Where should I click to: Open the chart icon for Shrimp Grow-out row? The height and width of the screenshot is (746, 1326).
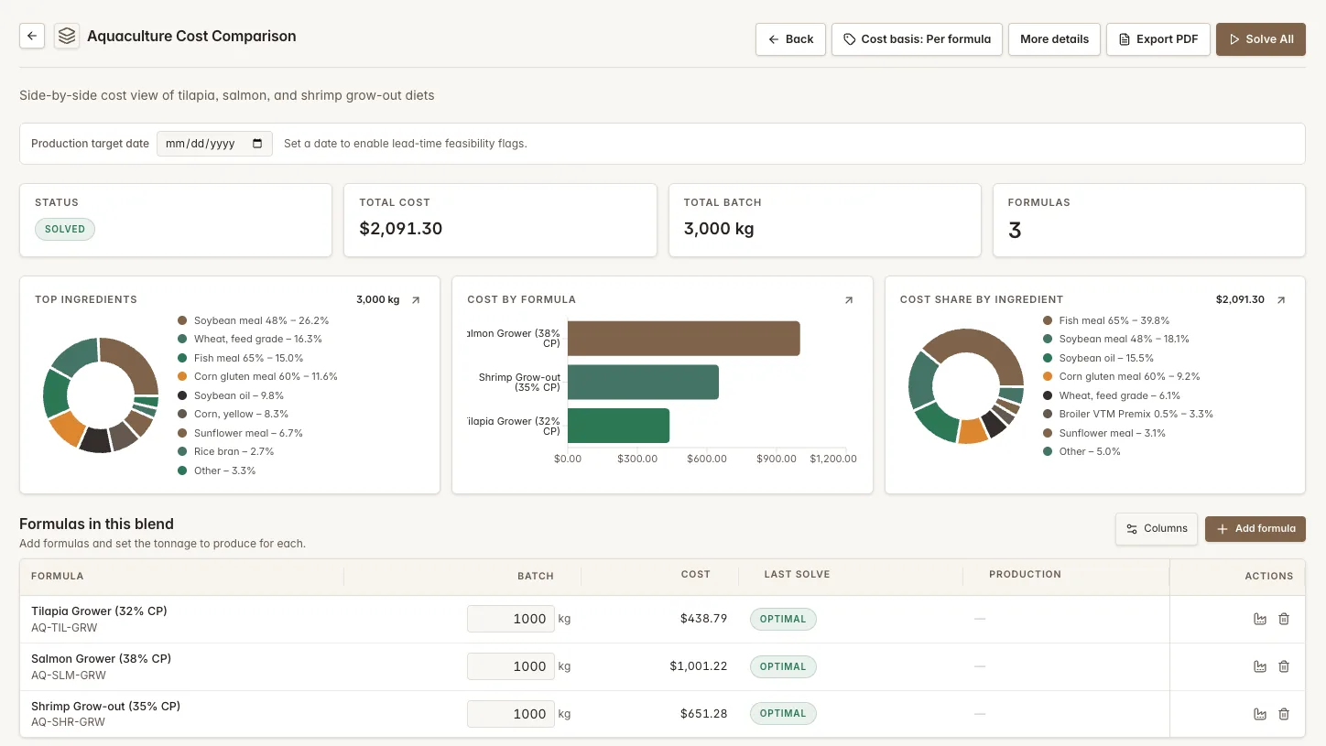coord(1260,714)
